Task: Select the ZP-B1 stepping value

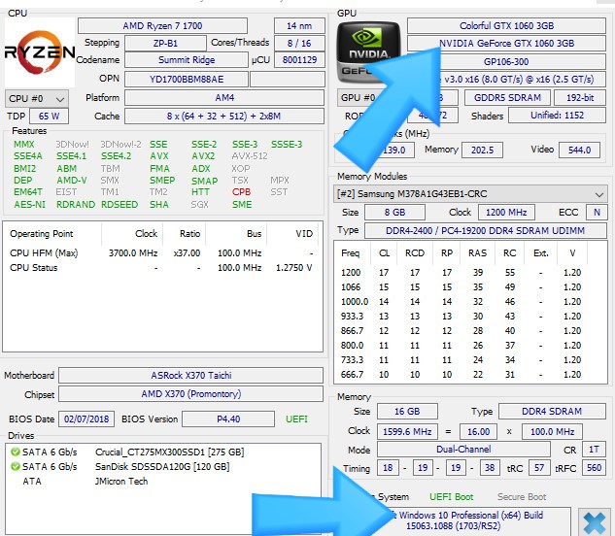Action: click(165, 43)
